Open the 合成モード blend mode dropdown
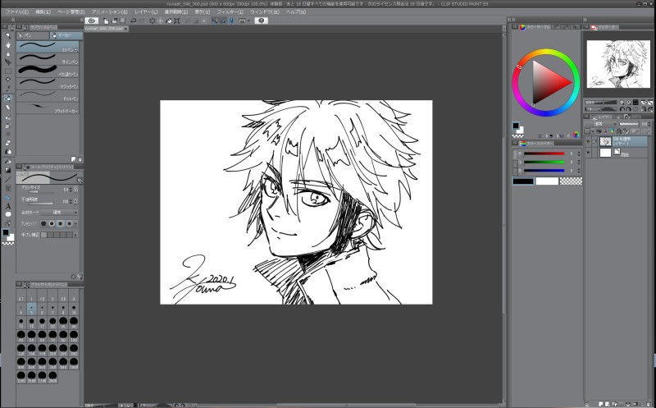This screenshot has width=656, height=408. coord(59,213)
